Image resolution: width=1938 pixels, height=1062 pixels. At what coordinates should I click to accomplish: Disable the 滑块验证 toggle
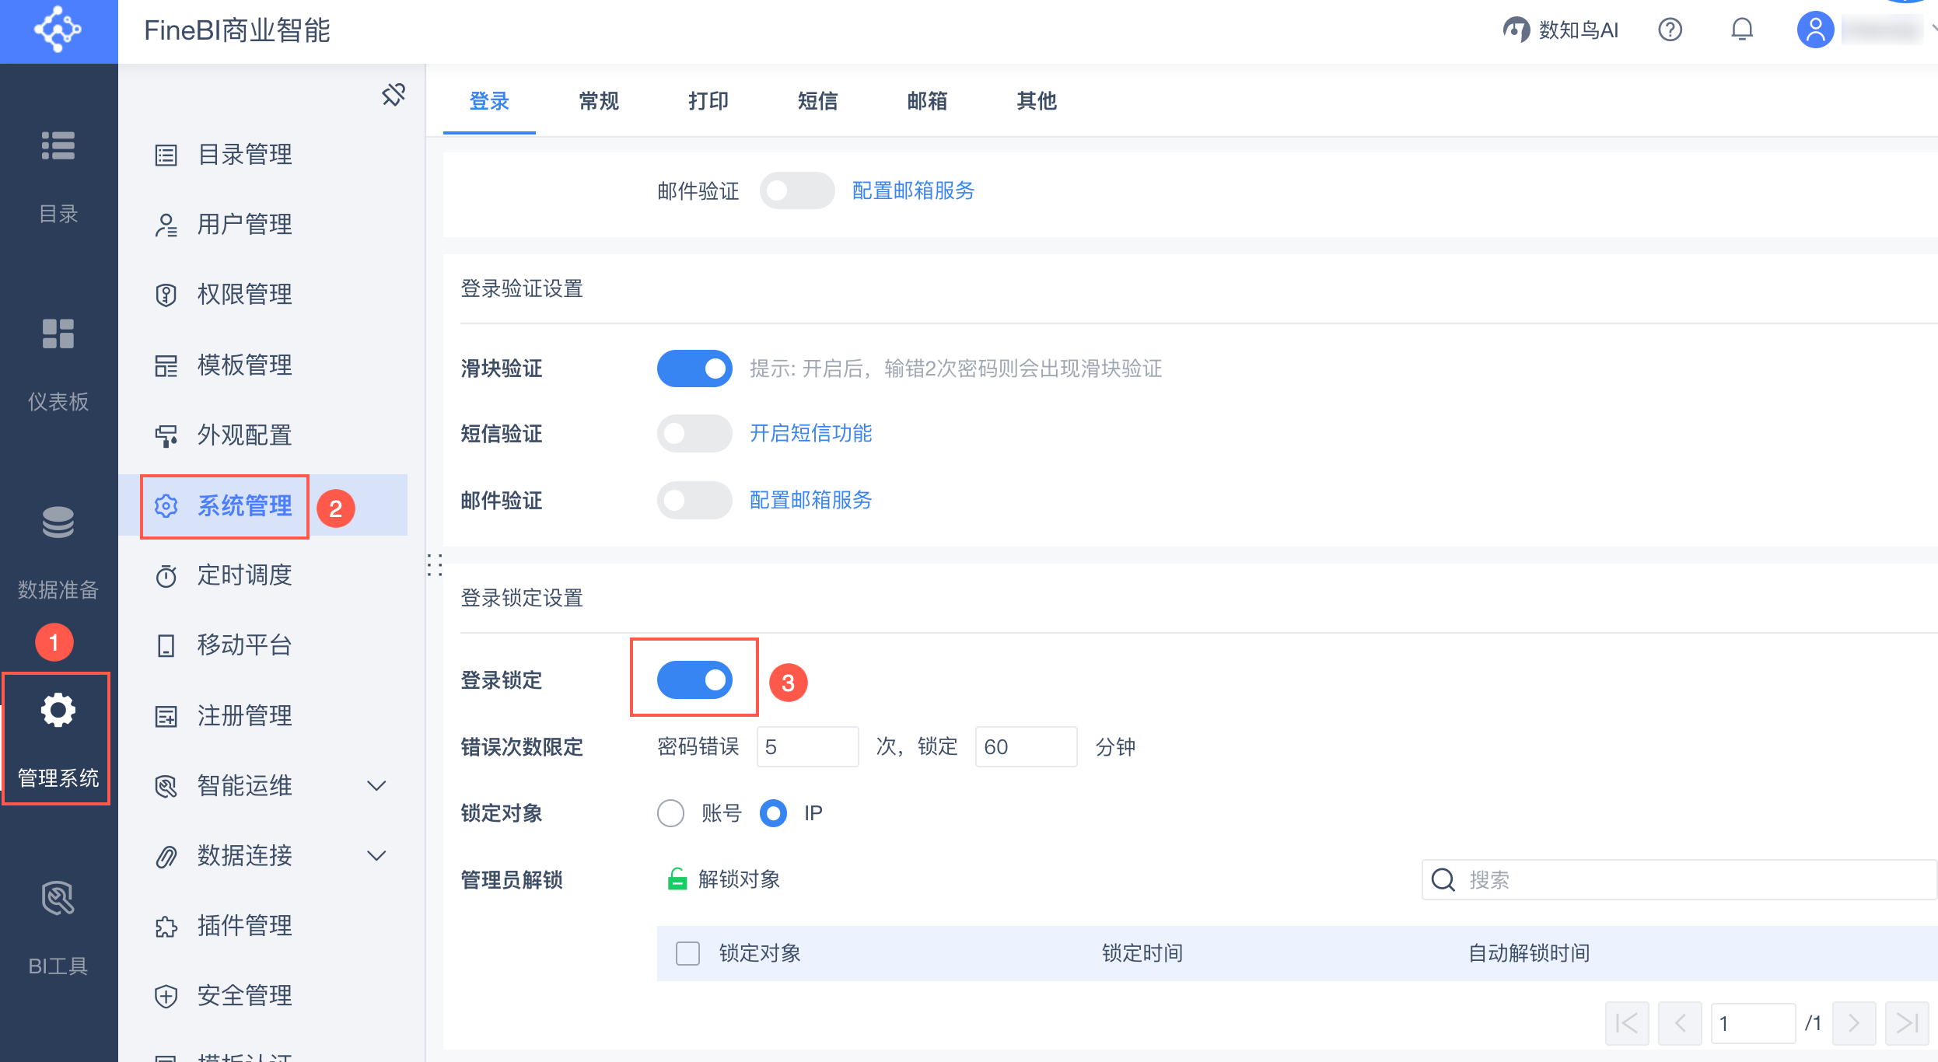(694, 369)
